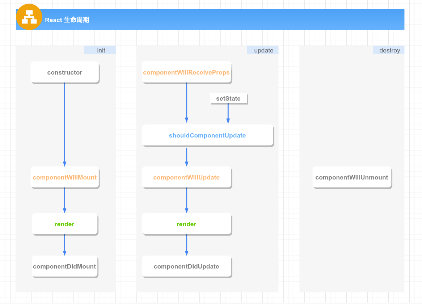Click the render node in the update column
The height and width of the screenshot is (304, 422).
pyautogui.click(x=186, y=224)
